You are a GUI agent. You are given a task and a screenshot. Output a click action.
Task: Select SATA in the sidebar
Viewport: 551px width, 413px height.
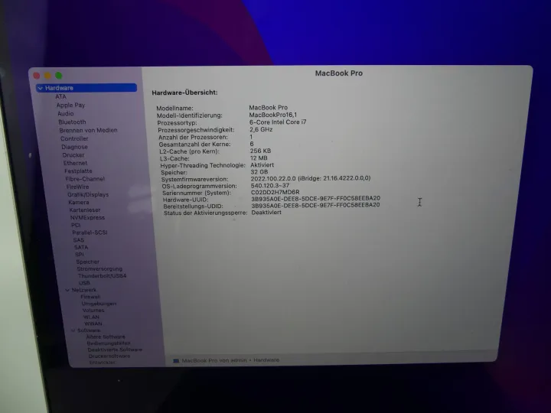click(x=81, y=247)
